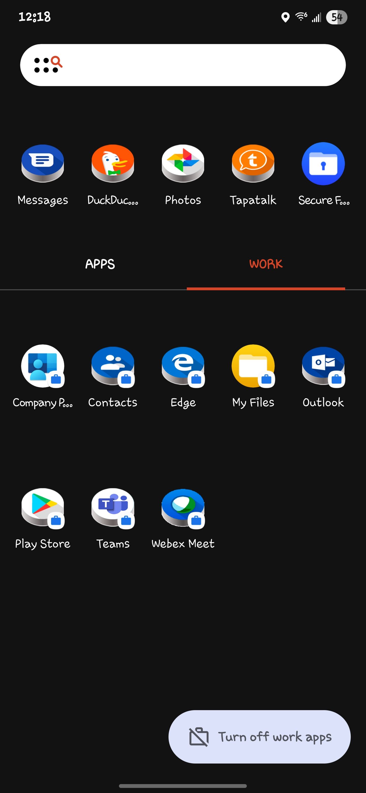Image resolution: width=366 pixels, height=793 pixels.
Task: Open Company Portal work app
Action: click(42, 366)
